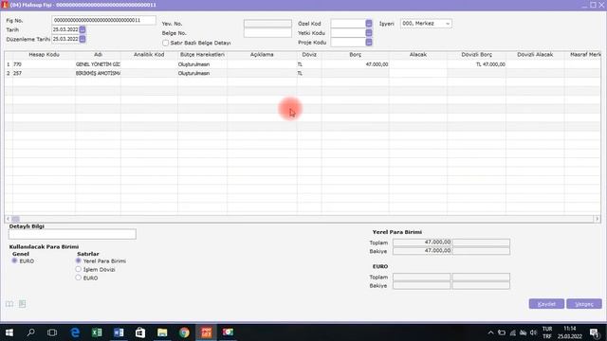Click the Borç column header

tap(355, 55)
